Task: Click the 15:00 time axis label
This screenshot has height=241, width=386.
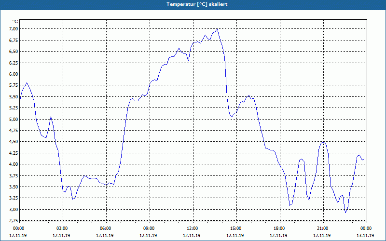Action: [236, 228]
